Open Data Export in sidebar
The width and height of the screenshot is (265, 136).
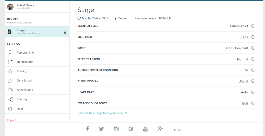point(24,81)
